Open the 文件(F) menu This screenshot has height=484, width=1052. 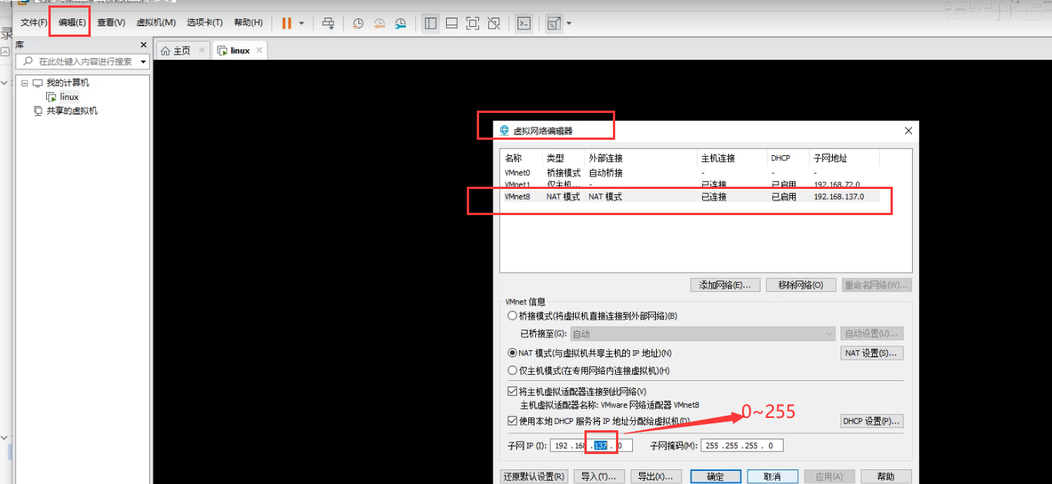pos(35,23)
